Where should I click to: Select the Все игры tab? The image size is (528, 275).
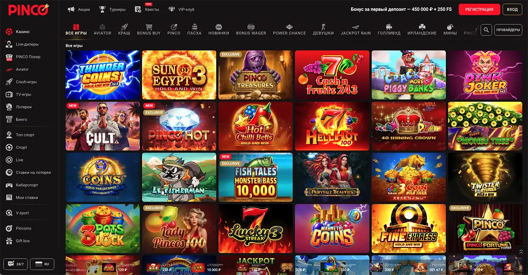click(x=76, y=29)
